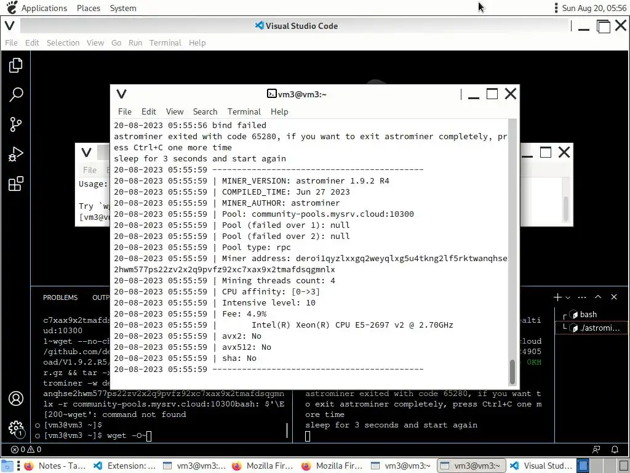Open the Manage gear icon
The width and height of the screenshot is (630, 473).
[15, 428]
